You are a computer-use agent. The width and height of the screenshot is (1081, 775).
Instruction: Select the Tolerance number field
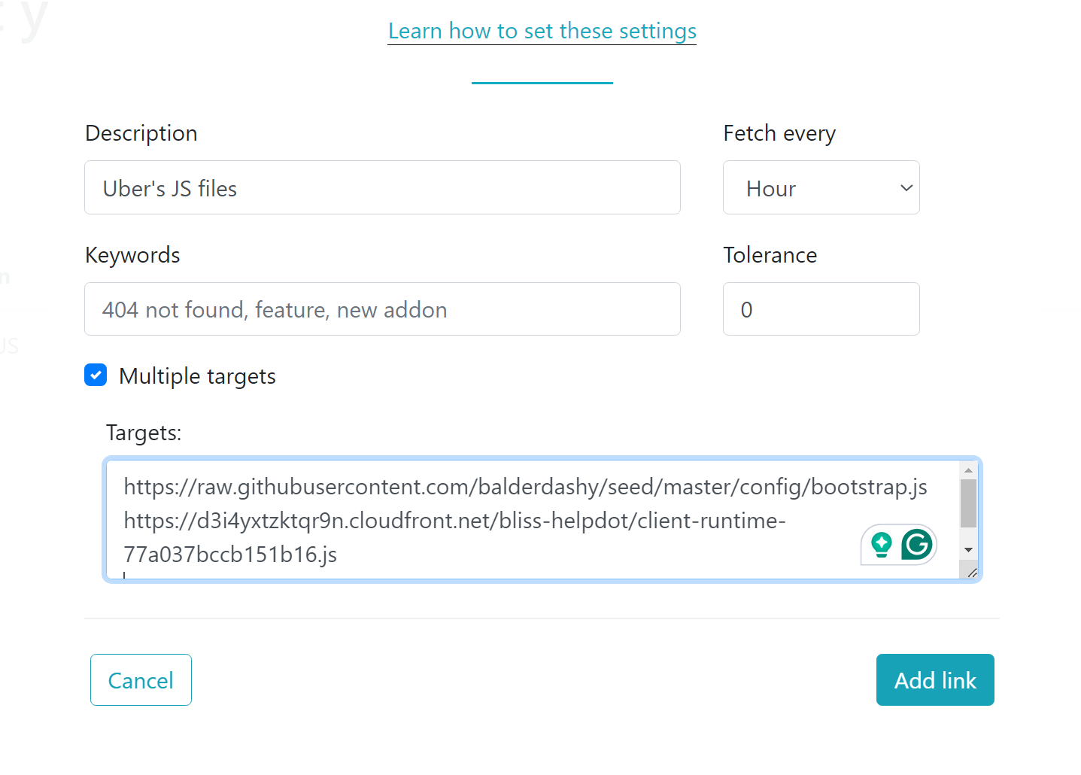coord(821,309)
